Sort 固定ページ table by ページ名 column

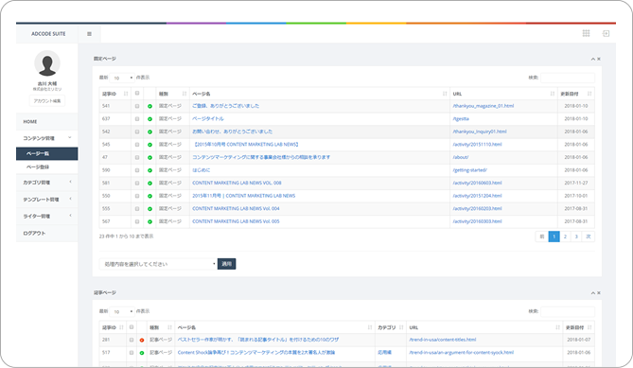pos(319,94)
